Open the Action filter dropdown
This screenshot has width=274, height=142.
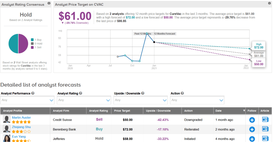click(197, 100)
